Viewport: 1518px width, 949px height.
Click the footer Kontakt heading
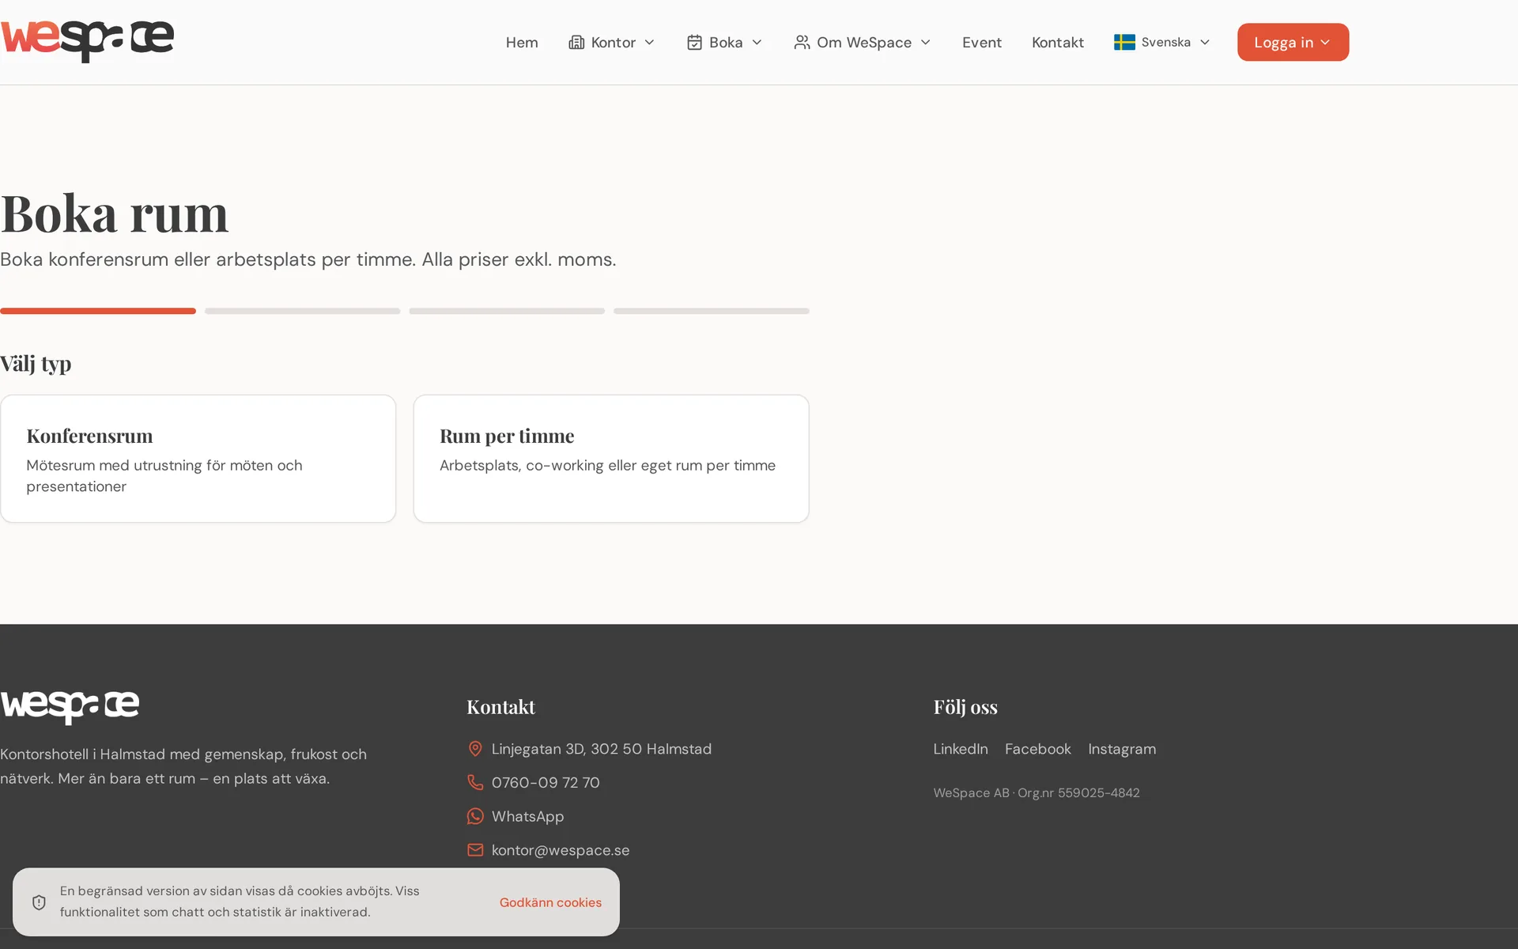click(500, 706)
